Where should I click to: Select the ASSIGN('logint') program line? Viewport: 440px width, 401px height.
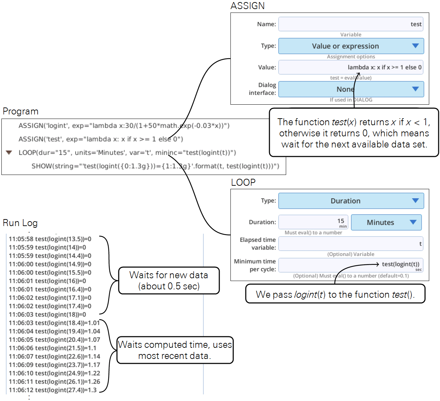124,126
